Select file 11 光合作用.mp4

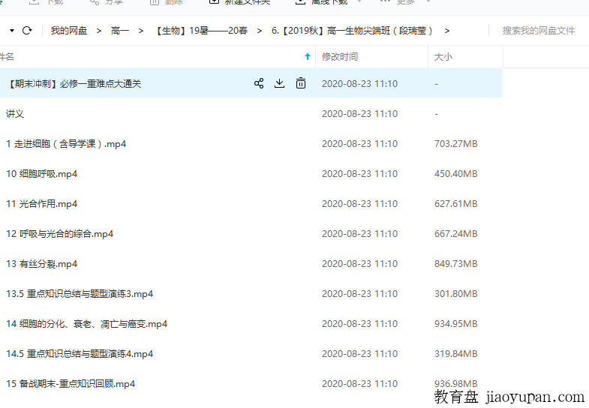42,204
